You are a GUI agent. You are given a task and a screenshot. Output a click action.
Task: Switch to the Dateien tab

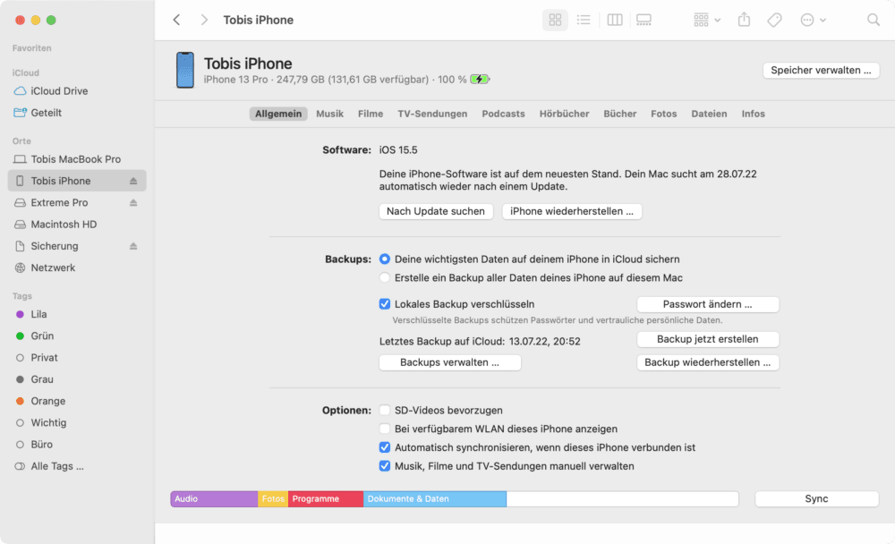coord(709,114)
